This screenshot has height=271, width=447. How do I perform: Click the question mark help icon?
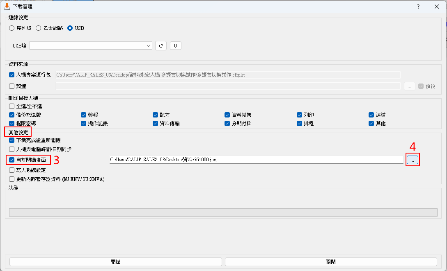[418, 7]
